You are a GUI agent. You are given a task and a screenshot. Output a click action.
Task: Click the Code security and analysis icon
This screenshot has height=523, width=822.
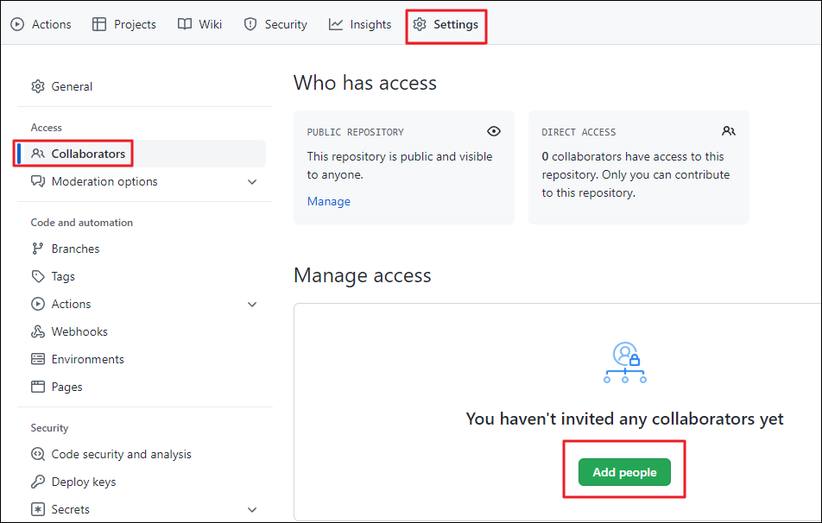click(38, 454)
